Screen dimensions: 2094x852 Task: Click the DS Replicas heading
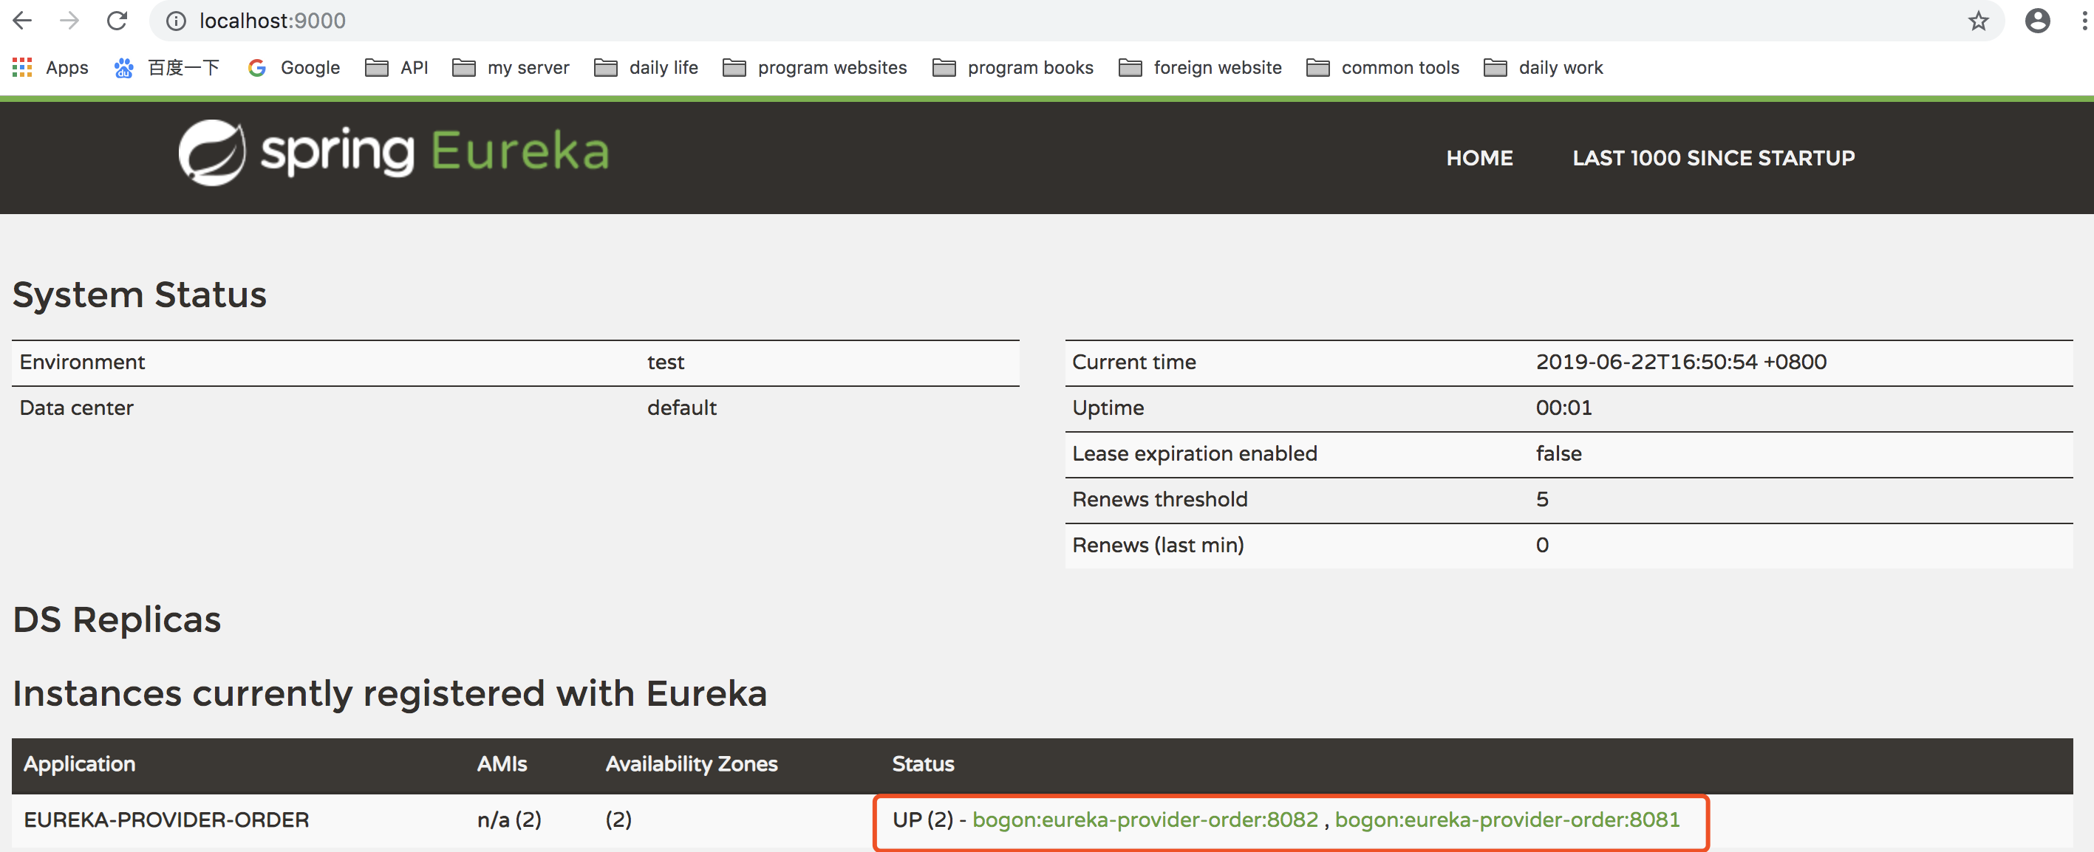tap(117, 619)
